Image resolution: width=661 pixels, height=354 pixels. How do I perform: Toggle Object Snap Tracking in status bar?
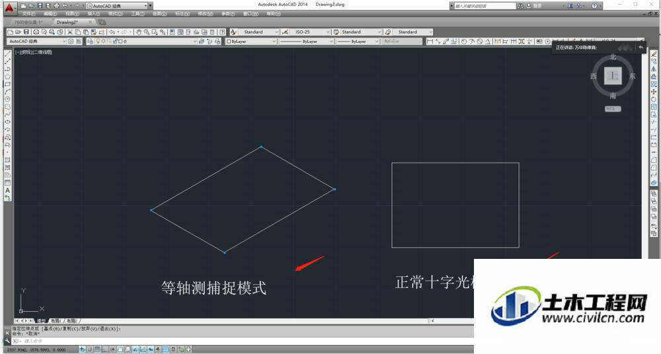point(136,349)
